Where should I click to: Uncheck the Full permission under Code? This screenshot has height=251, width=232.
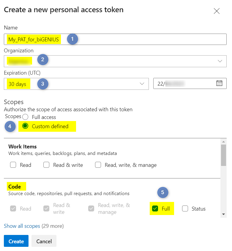155,208
